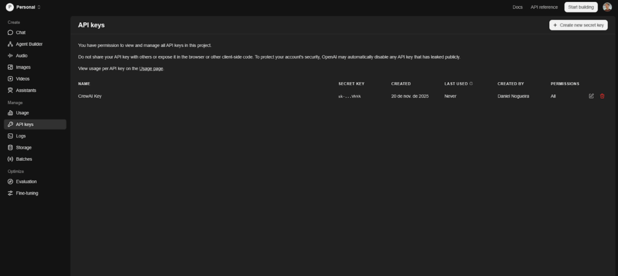The image size is (618, 276).
Task: Click the Storage database icon
Action: 10,148
